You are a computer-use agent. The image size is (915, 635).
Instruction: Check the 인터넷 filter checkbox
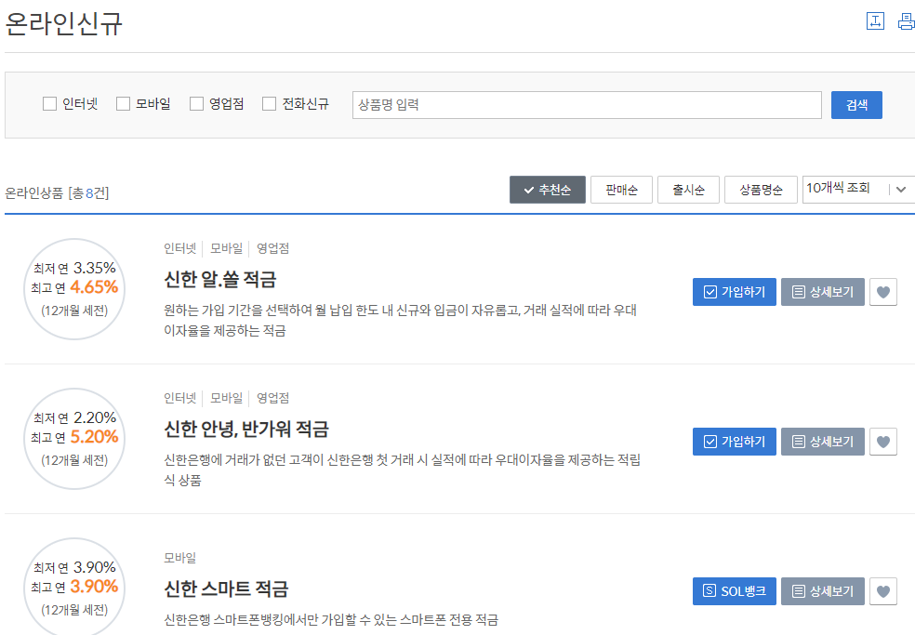point(49,104)
